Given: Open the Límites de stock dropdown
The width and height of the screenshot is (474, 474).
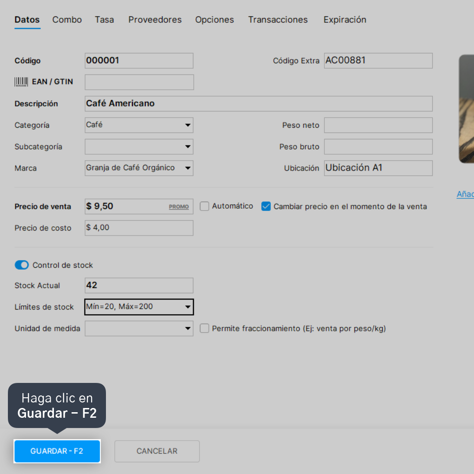Looking at the screenshot, I should [x=139, y=307].
